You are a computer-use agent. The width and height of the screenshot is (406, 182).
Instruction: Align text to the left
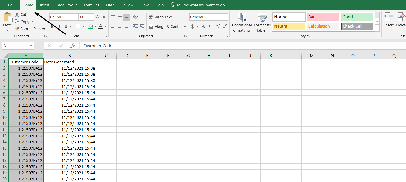(x=113, y=26)
